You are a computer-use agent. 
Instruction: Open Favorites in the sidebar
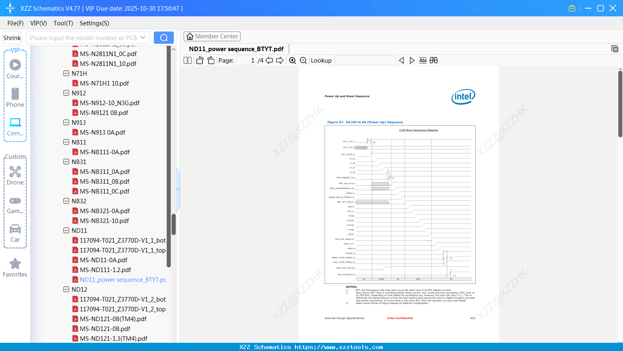(15, 268)
